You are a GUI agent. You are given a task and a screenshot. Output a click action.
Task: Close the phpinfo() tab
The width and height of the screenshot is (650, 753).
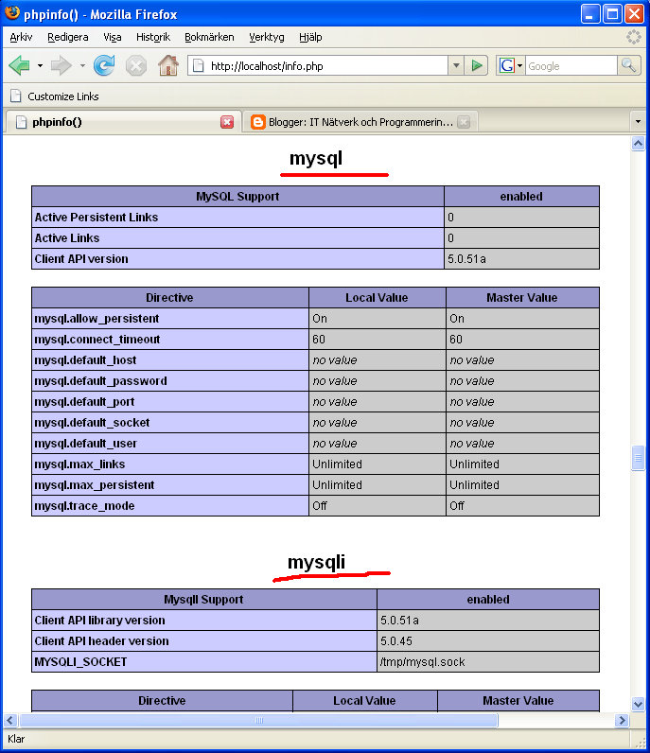coord(227,122)
